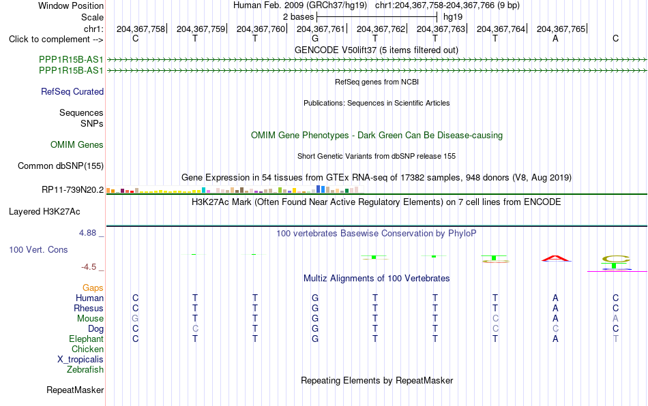
Task: Click 'Multiz Alignments of 100 Vertebrates' title
Action: point(377,279)
